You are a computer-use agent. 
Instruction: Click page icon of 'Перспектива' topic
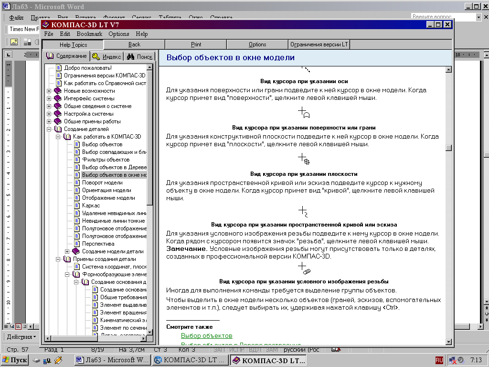(77, 244)
